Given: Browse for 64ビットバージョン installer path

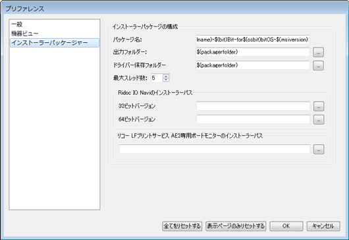Looking at the screenshot, I should click(x=319, y=120).
